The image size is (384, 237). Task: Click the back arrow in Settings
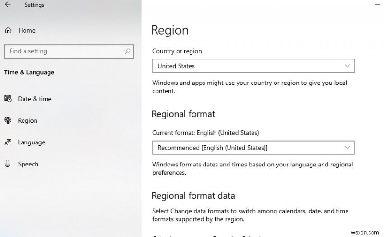tap(8, 5)
